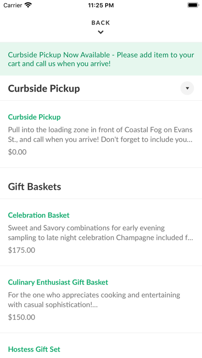
Task: Open the category dropdown arrow beside Curbside Pickup
Action: click(x=187, y=88)
